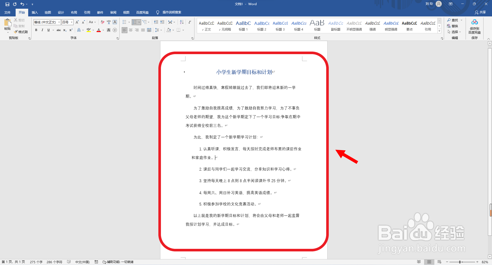Select the 副标题 style
This screenshot has width=492, height=265.
click(335, 25)
